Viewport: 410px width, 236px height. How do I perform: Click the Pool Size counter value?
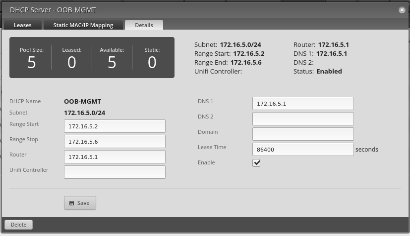pos(32,63)
